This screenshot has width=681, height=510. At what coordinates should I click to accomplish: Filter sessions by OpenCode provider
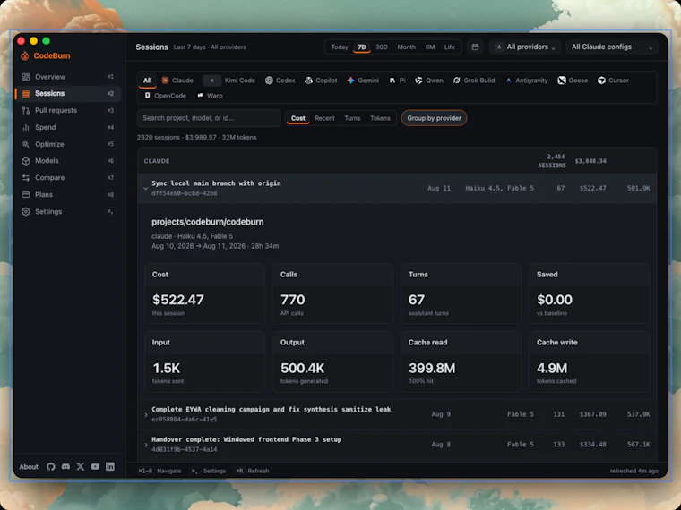click(165, 96)
